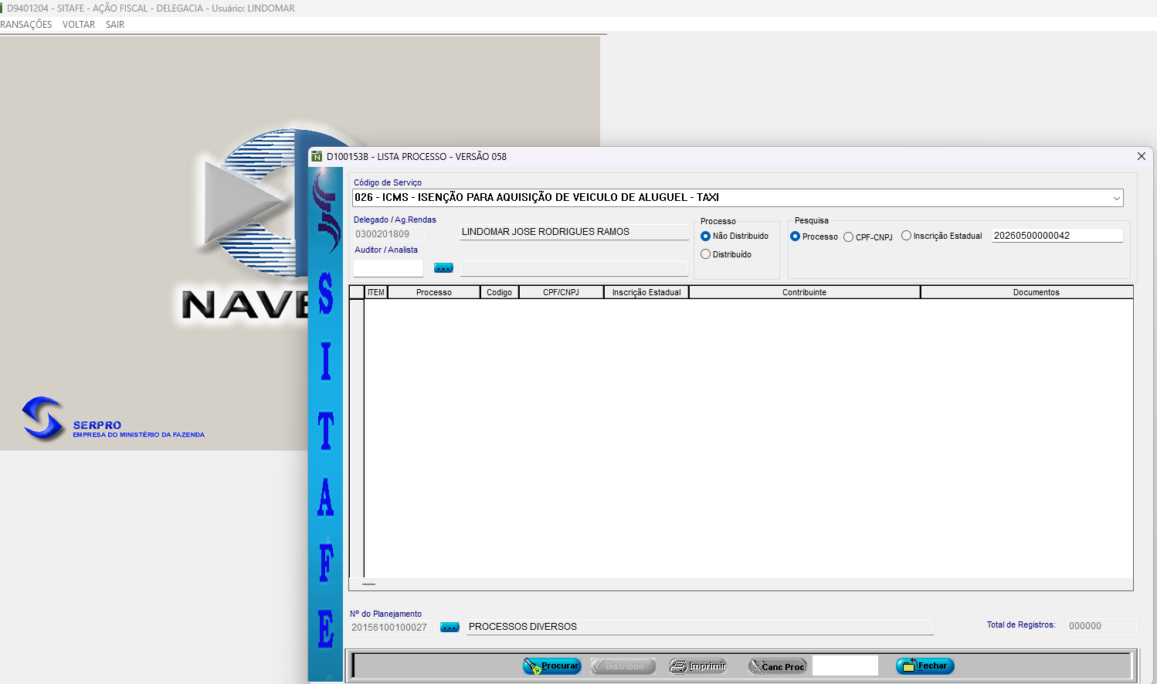
Task: Open Nº do Planejamento lookup ellipsis button
Action: pyautogui.click(x=450, y=628)
